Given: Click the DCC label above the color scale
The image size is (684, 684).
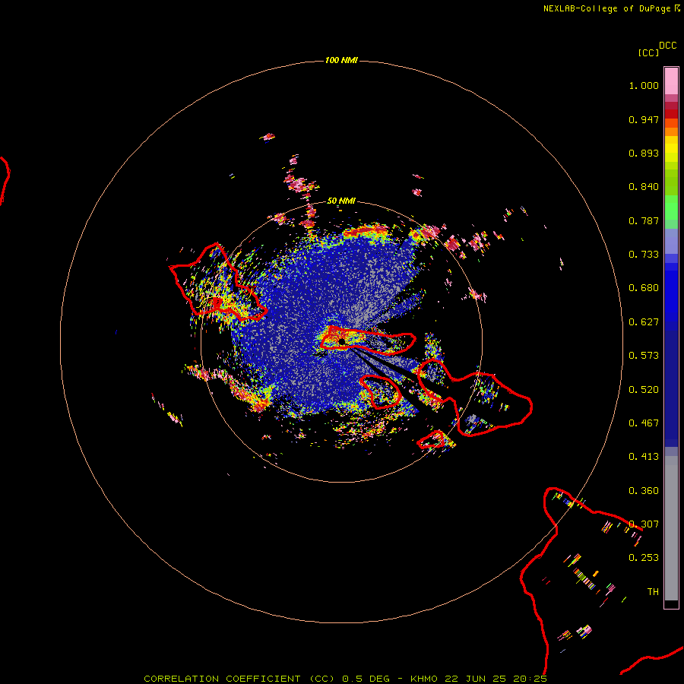Looking at the screenshot, I should pos(668,46).
